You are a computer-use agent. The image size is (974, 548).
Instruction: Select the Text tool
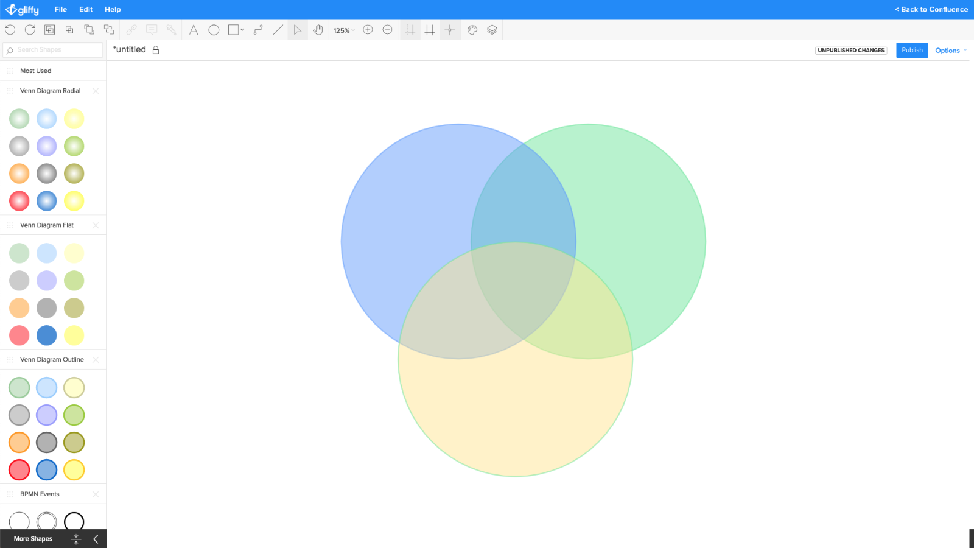(x=194, y=29)
